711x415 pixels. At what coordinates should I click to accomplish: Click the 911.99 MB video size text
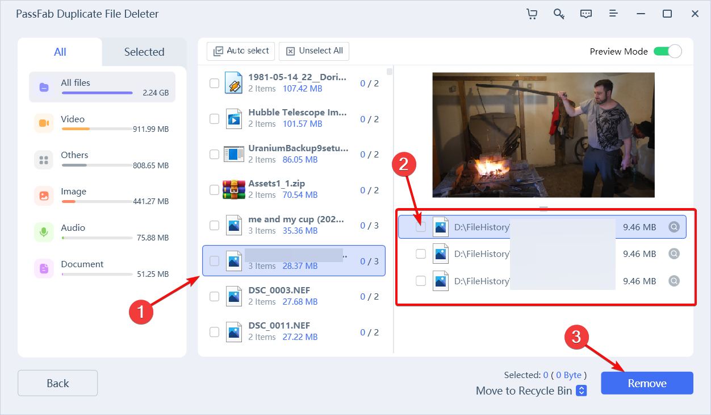150,129
